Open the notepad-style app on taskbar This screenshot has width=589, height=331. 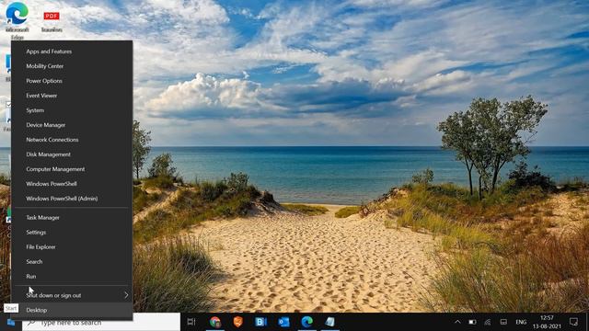tap(329, 322)
